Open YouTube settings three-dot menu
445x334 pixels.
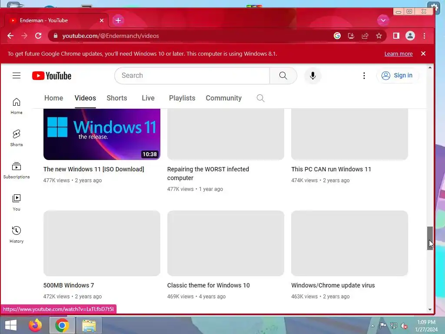click(364, 76)
